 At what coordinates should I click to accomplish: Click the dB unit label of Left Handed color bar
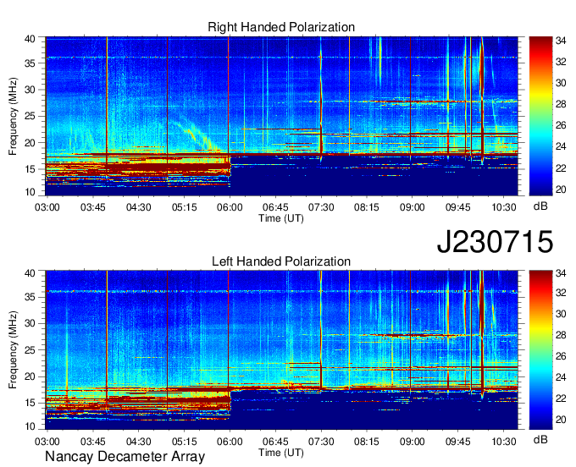pos(540,439)
